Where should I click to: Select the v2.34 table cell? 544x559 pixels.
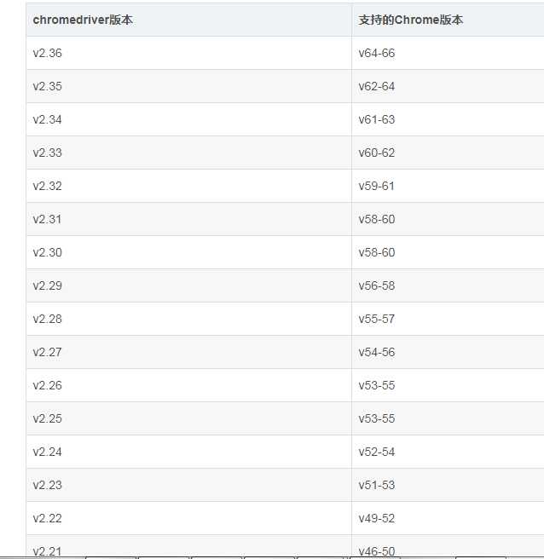tap(189, 119)
